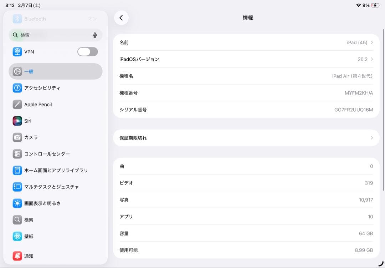This screenshot has width=385, height=268.
Task: Click the 機種名 value iPad Air (第4世代)
Action: point(353,76)
